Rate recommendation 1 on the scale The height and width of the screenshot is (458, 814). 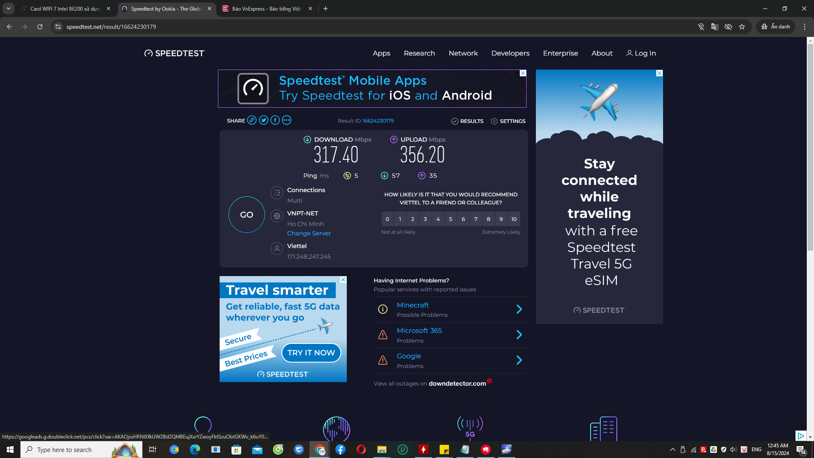click(x=400, y=219)
